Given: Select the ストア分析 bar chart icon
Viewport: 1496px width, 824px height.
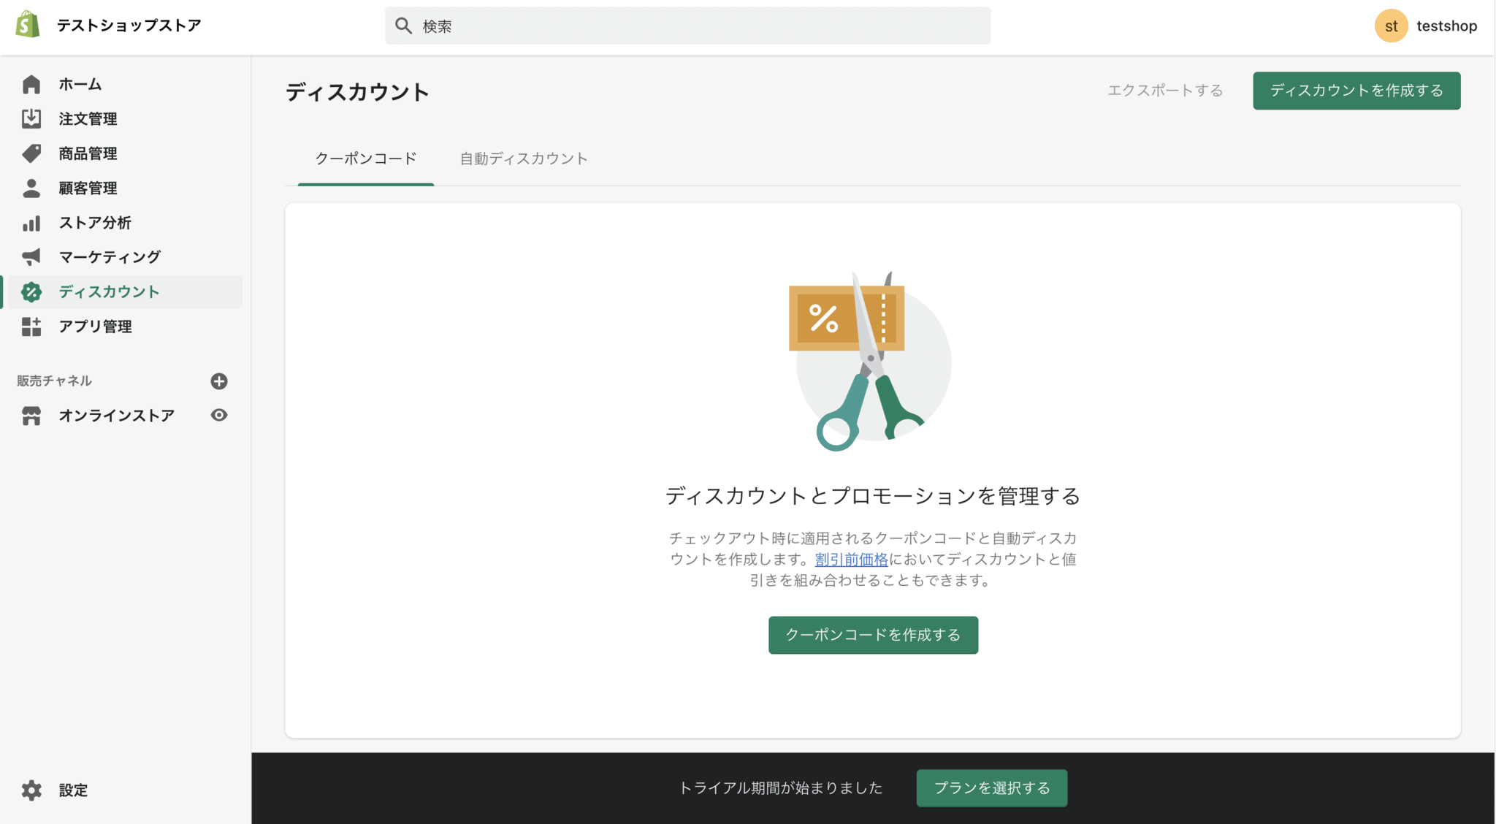Looking at the screenshot, I should pyautogui.click(x=31, y=223).
